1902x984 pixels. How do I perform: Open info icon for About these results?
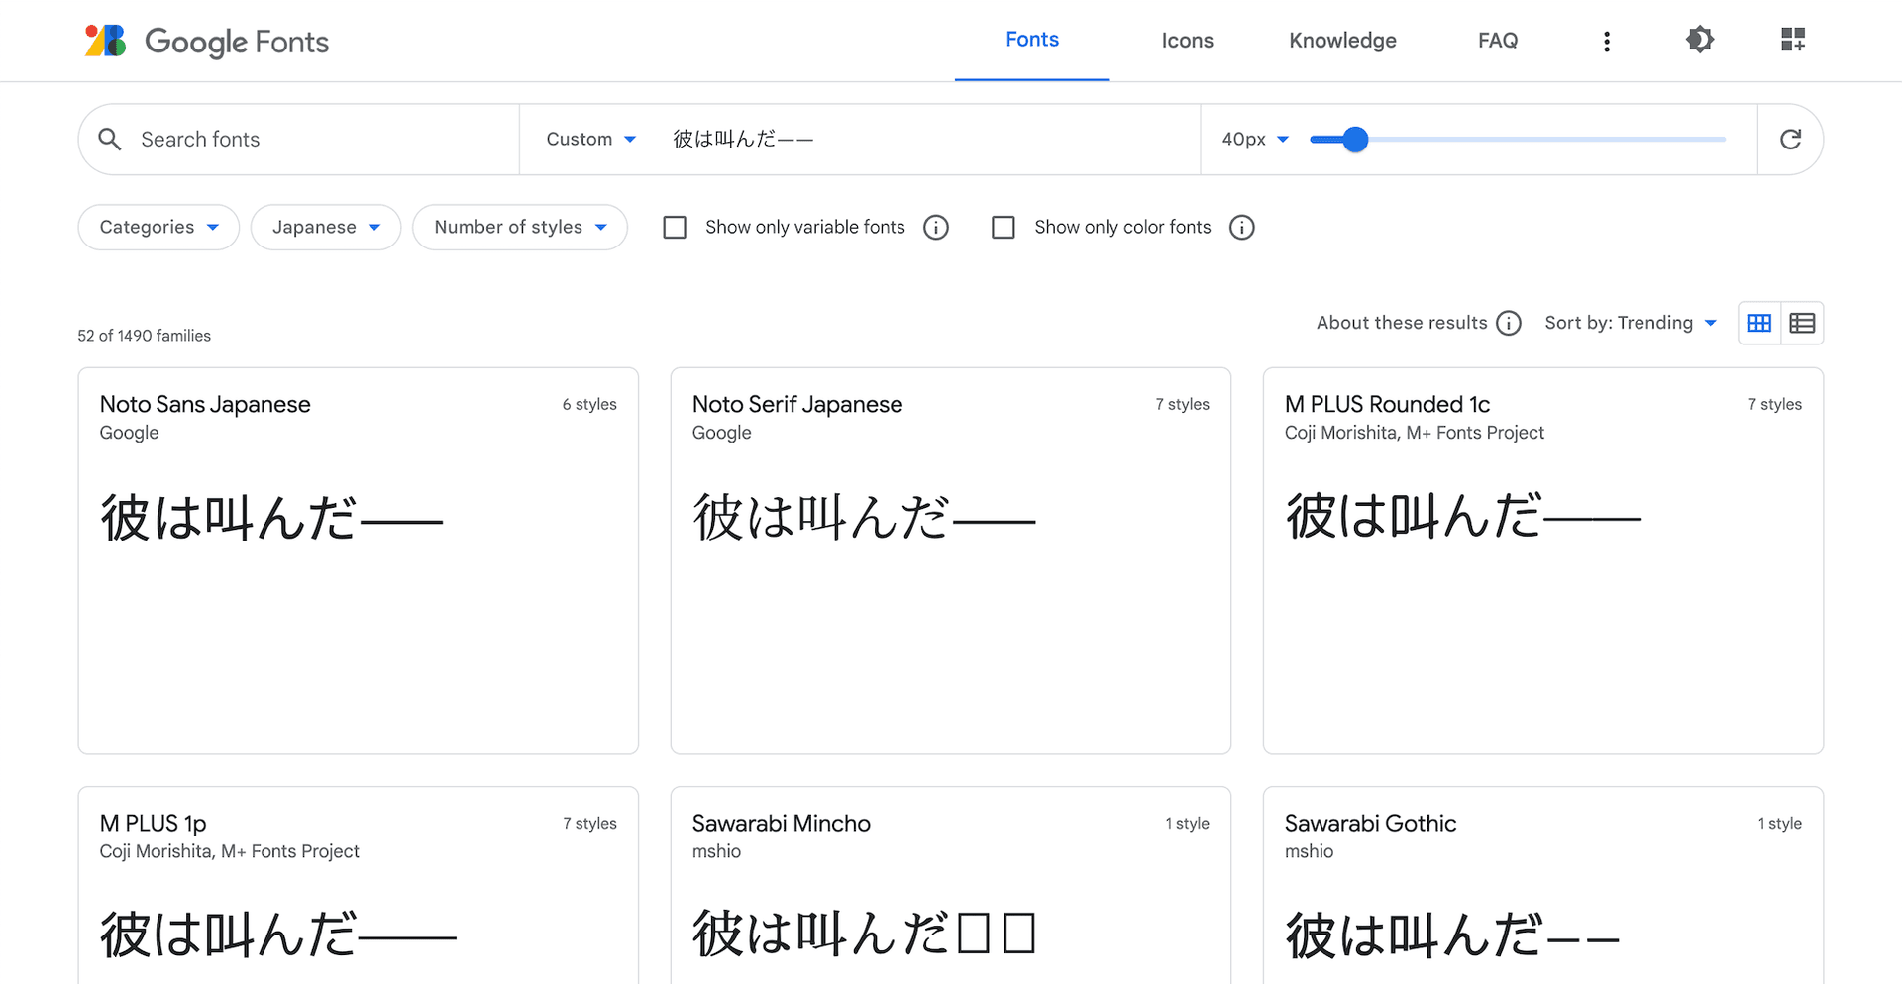click(1509, 323)
